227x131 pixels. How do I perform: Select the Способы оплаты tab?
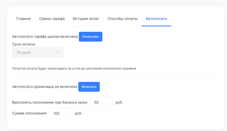(x=122, y=19)
